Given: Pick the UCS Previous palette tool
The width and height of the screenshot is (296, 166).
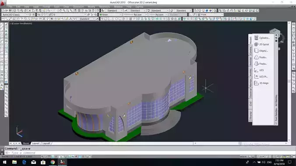Looking at the screenshot, I should [x=261, y=76].
